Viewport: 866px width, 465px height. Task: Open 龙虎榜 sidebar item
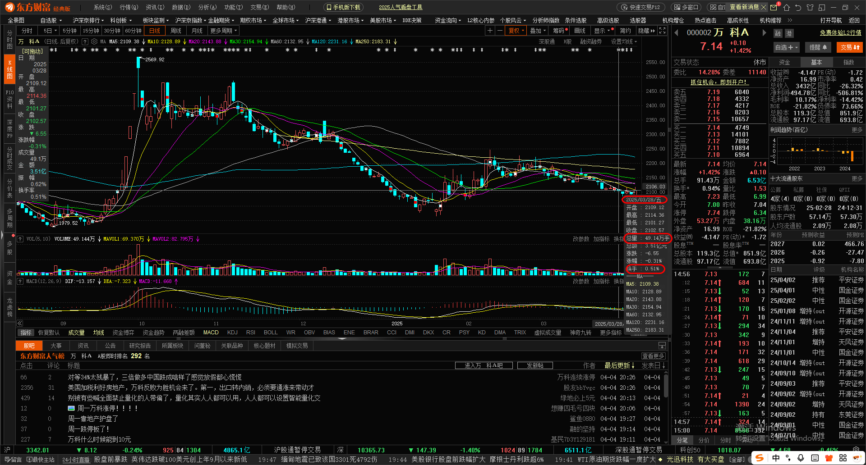click(x=9, y=307)
